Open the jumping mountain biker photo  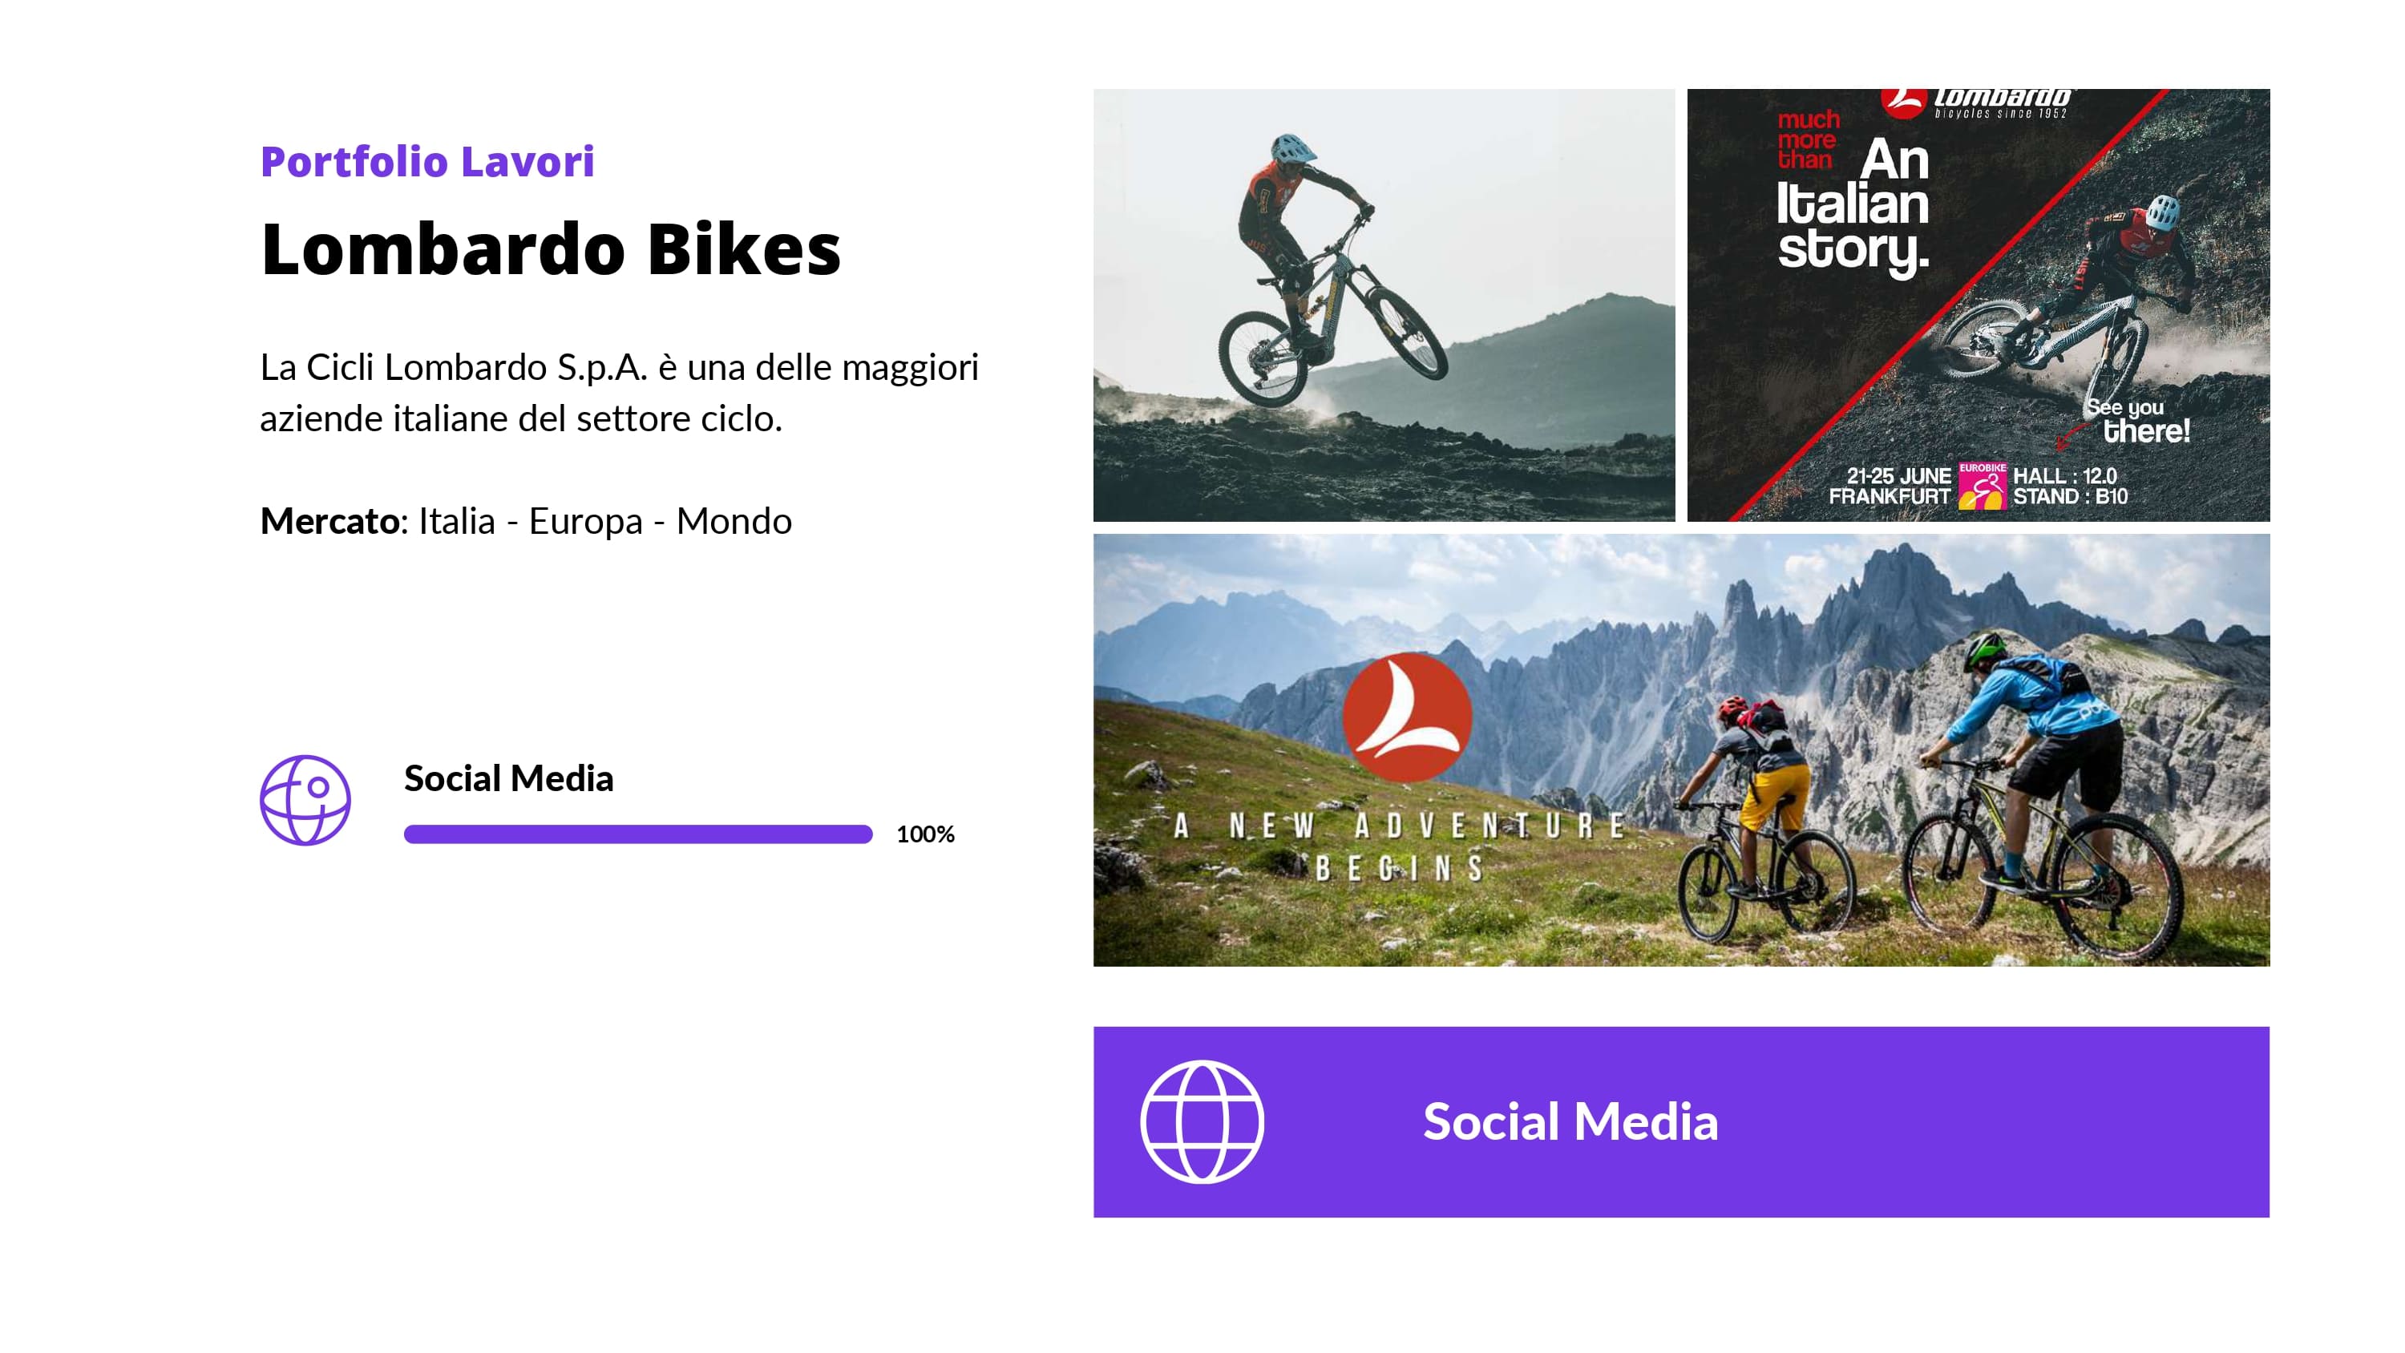click(1384, 305)
